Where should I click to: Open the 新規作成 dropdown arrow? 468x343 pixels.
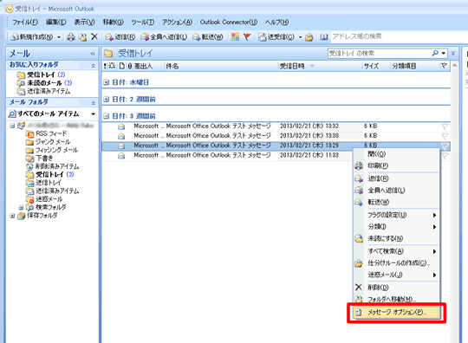(59, 37)
